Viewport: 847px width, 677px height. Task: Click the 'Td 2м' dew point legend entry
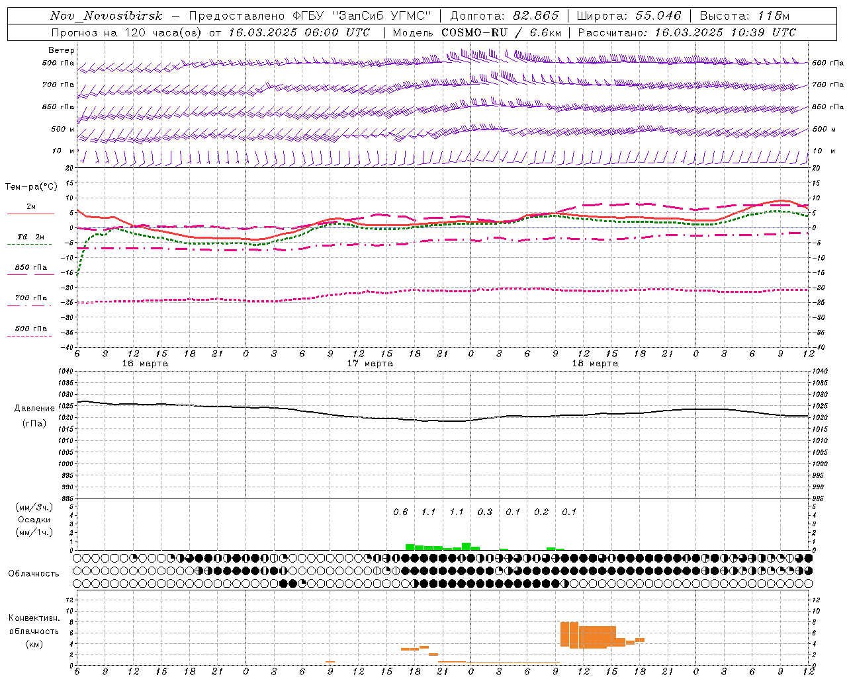(31, 237)
